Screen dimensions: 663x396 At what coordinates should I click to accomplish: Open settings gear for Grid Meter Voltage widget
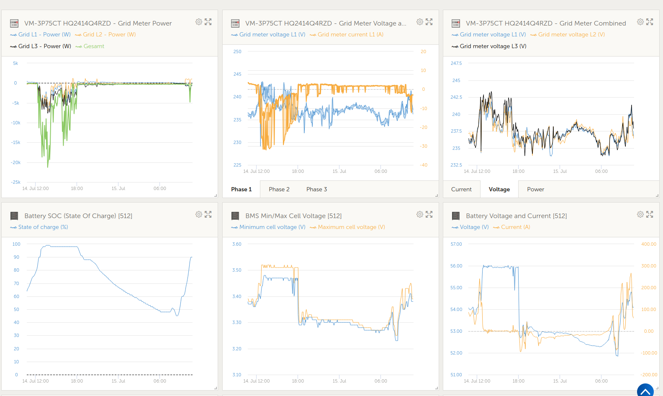(420, 22)
